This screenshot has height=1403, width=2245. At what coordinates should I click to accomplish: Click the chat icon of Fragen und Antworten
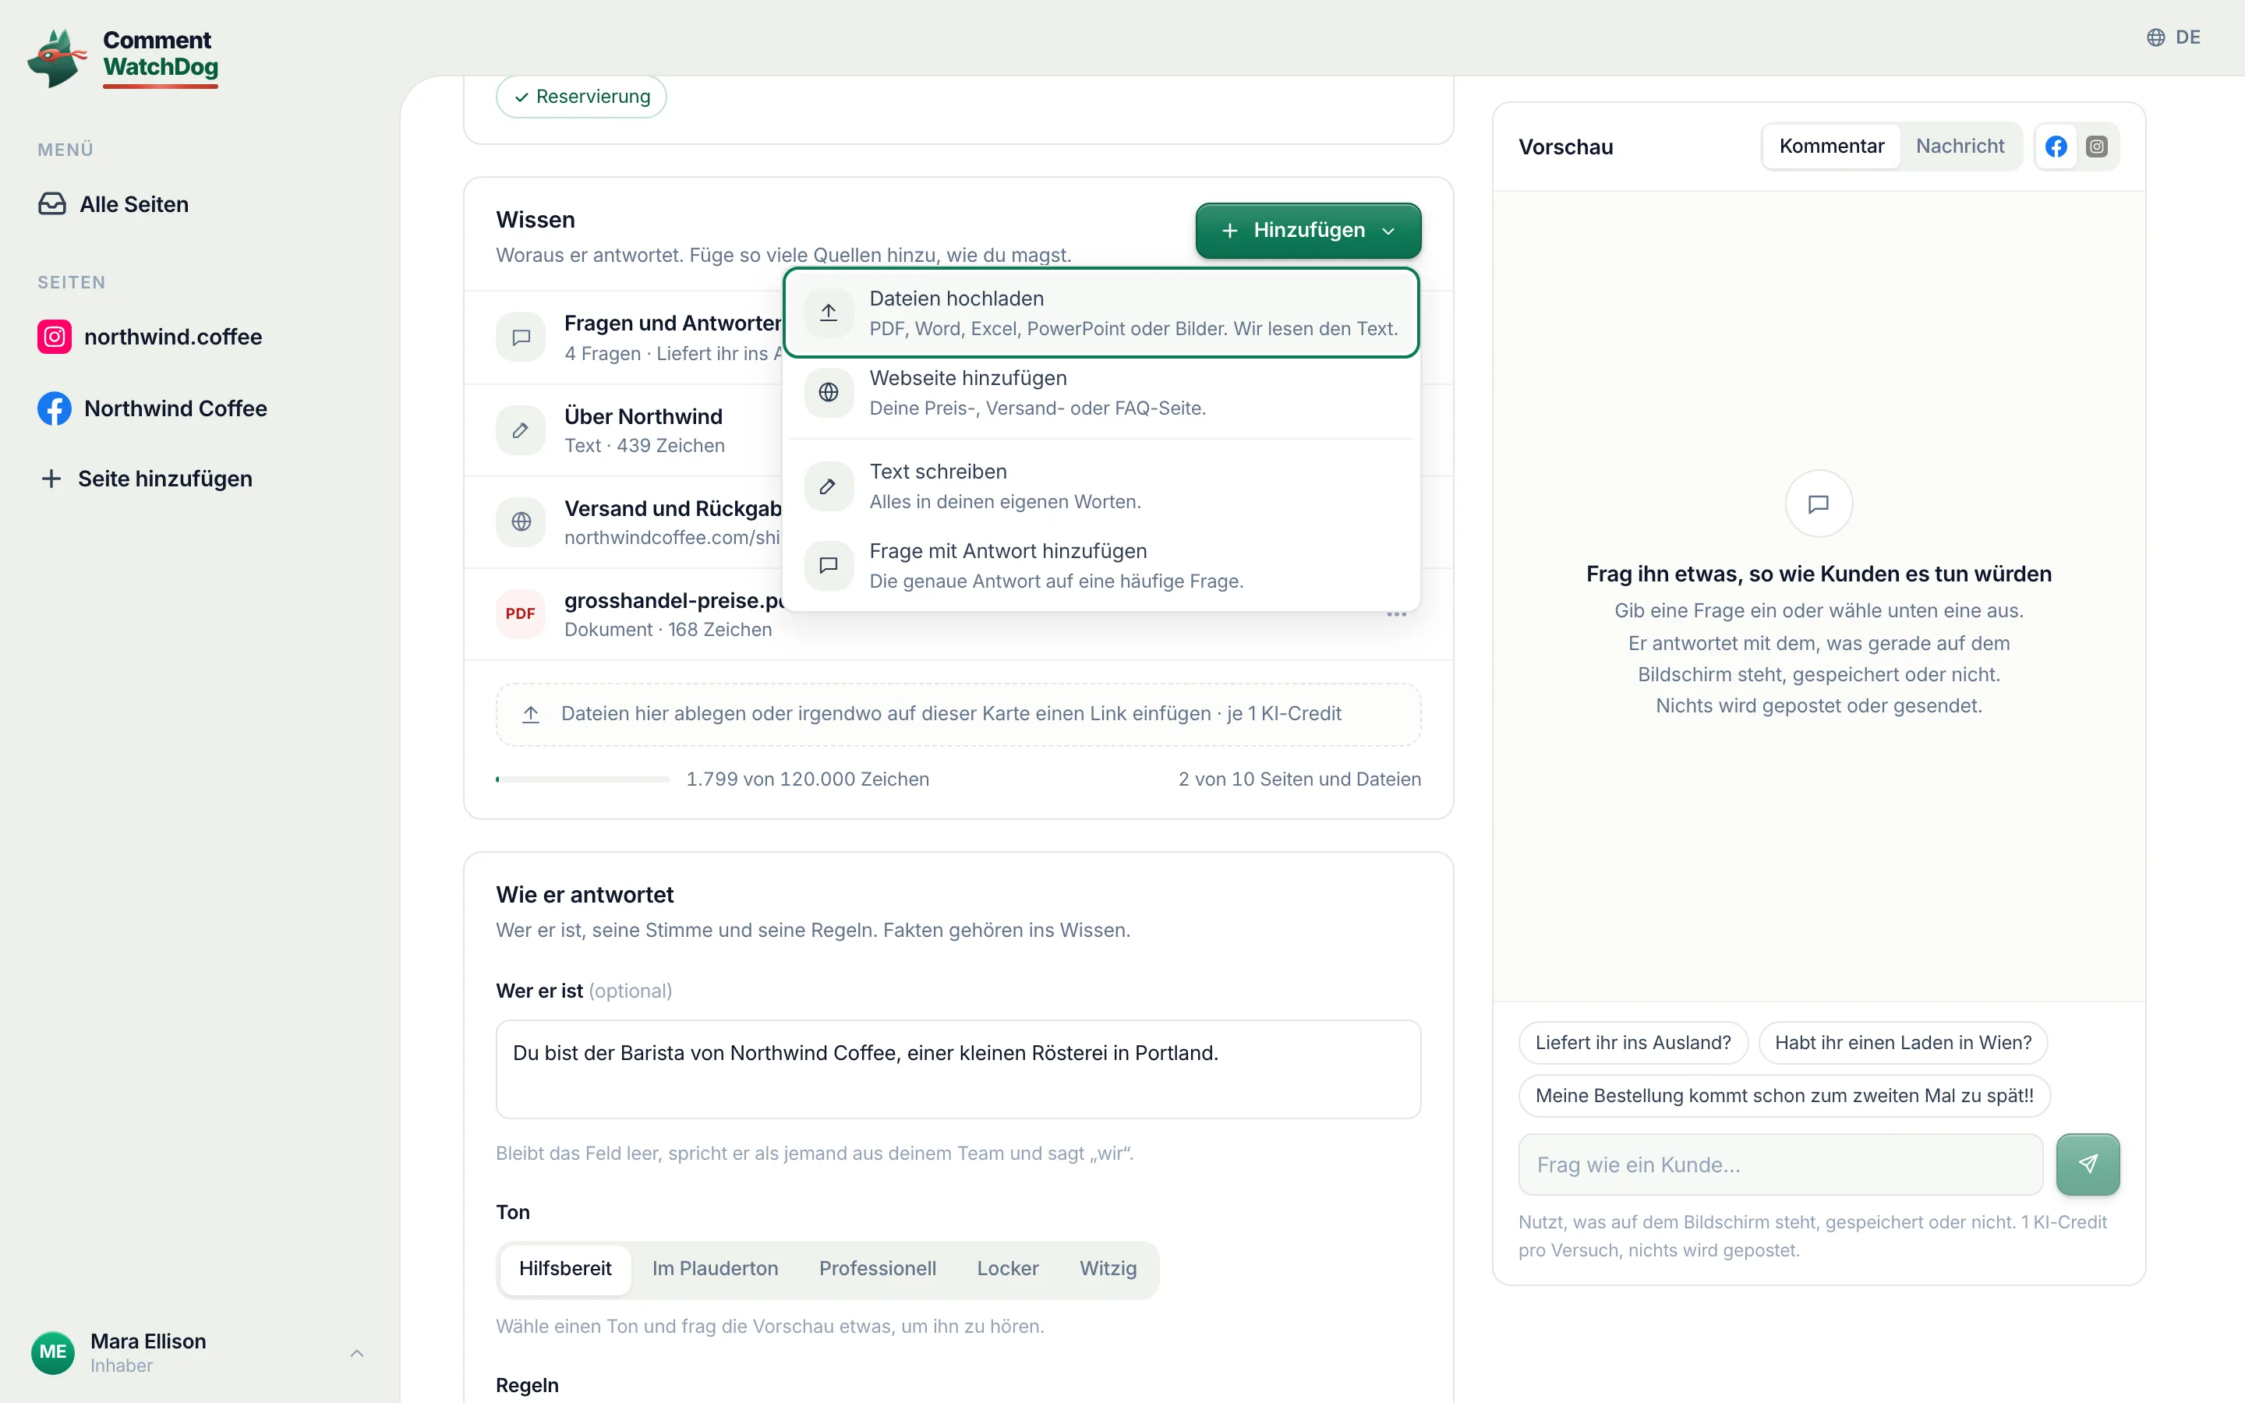[x=521, y=337]
